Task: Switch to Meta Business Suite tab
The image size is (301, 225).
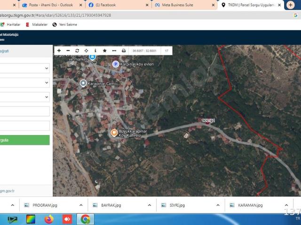Action: point(178,5)
